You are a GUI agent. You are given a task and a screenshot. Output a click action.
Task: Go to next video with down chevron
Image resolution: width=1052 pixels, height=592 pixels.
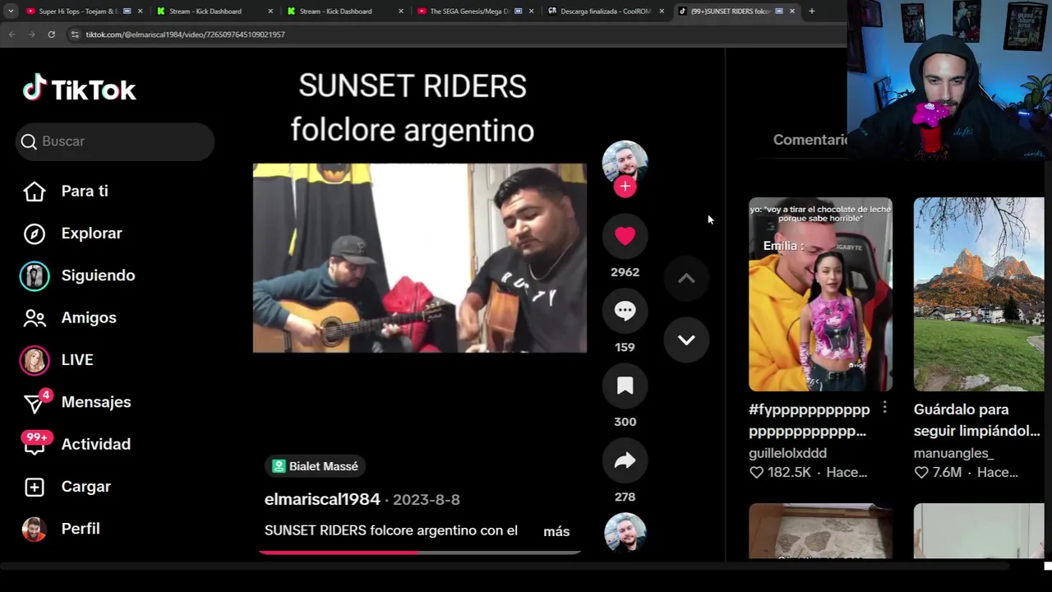686,340
